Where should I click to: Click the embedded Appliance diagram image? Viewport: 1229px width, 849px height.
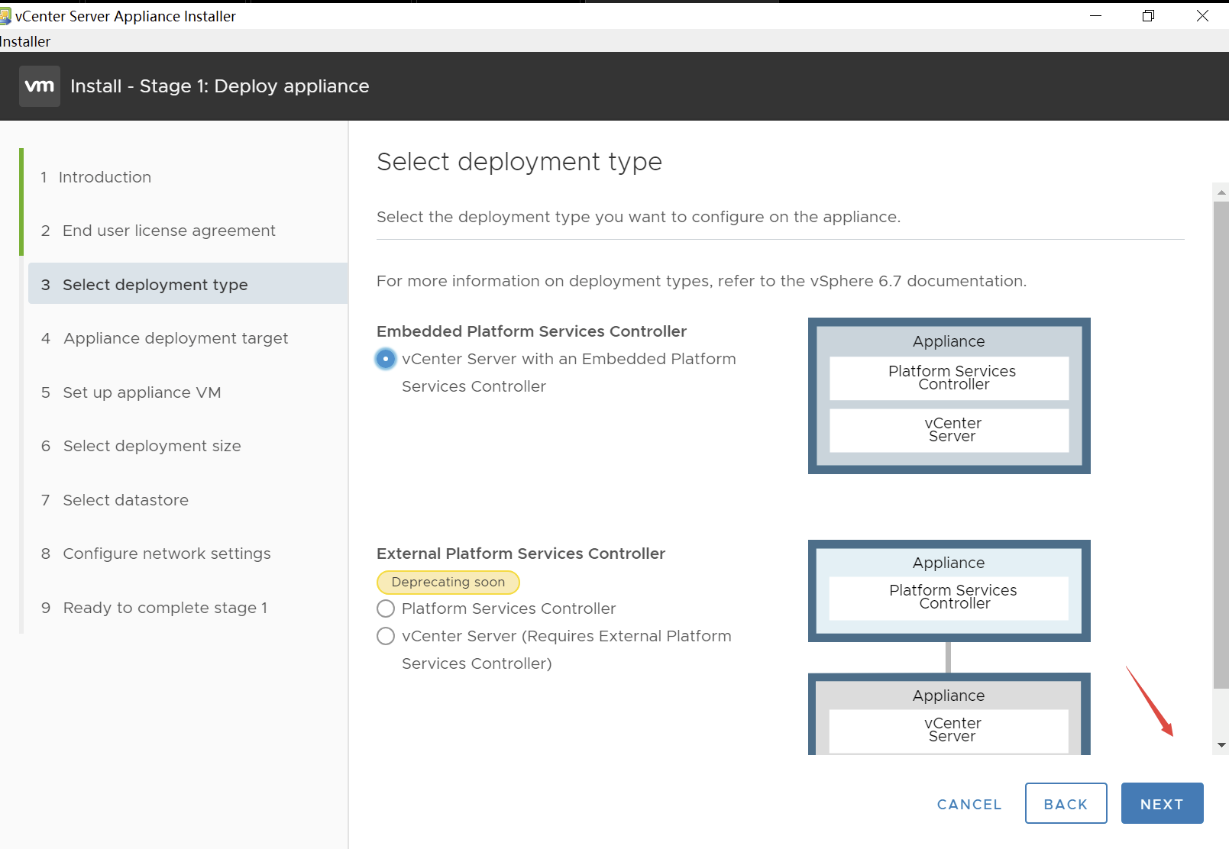click(x=949, y=395)
